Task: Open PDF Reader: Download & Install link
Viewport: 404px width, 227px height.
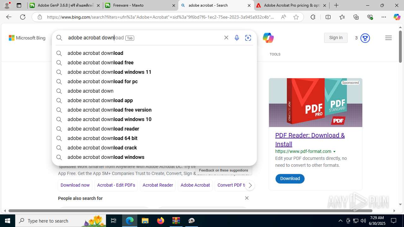Action: point(310,140)
